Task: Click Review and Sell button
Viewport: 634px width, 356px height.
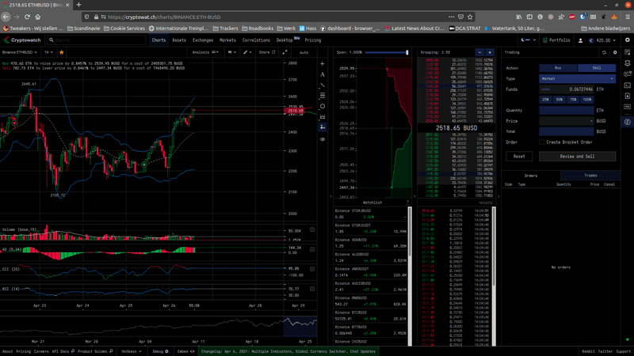Action: click(577, 156)
